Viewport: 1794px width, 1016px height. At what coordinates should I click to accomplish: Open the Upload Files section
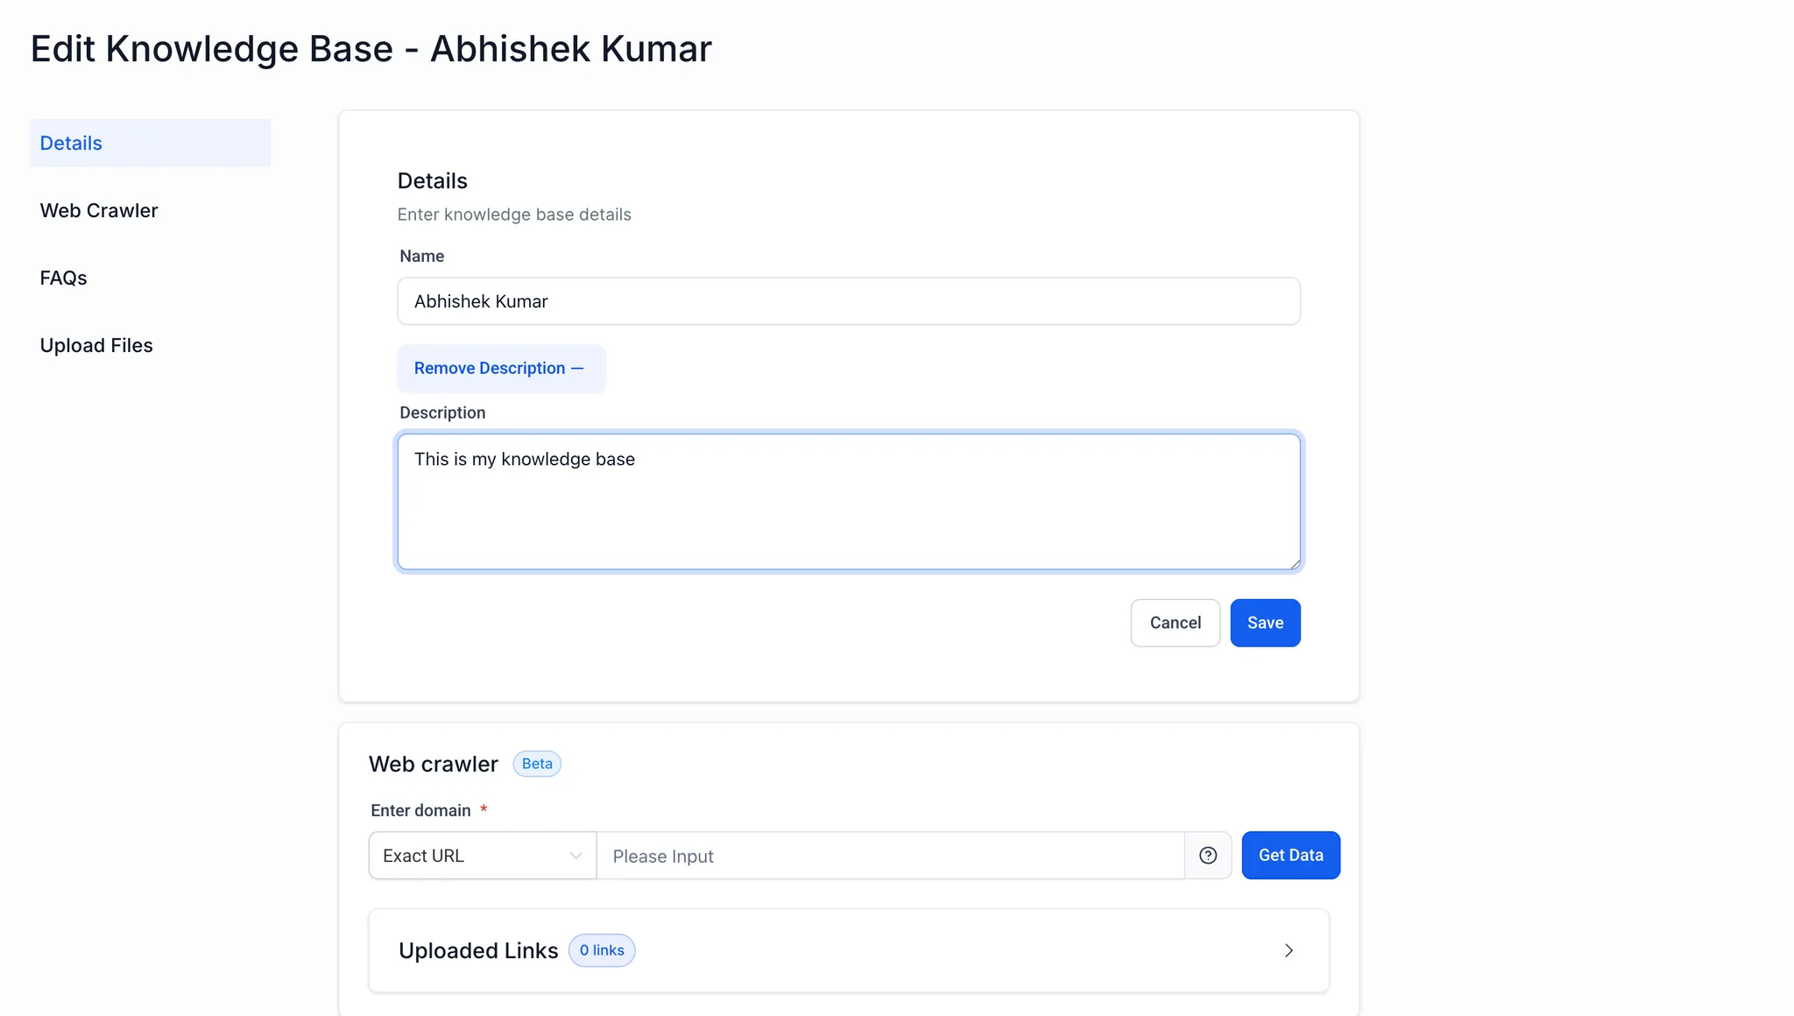click(x=96, y=345)
